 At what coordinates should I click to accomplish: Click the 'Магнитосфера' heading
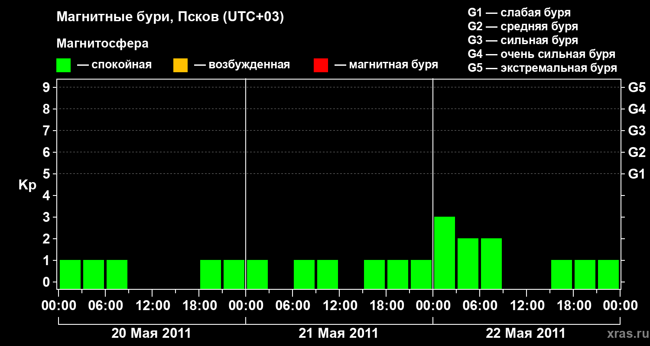pos(103,44)
